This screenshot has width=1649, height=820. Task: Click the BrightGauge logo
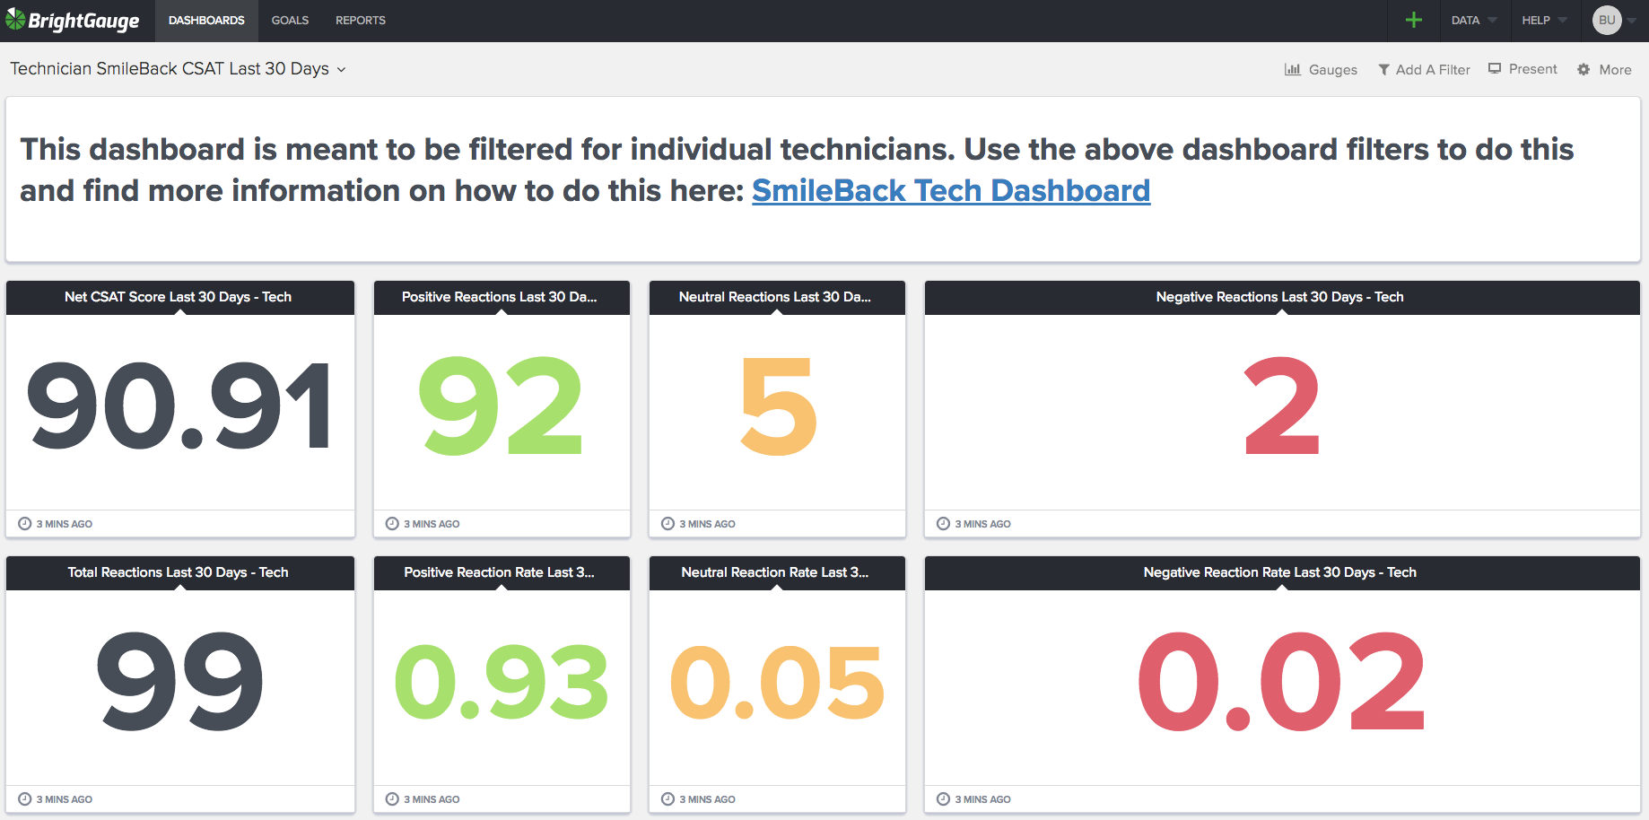(x=73, y=21)
